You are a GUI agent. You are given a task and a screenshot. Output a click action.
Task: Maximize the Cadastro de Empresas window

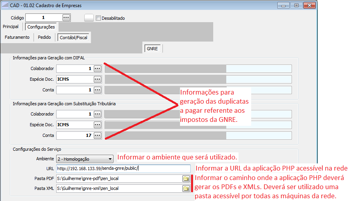pyautogui.click(x=296, y=5)
